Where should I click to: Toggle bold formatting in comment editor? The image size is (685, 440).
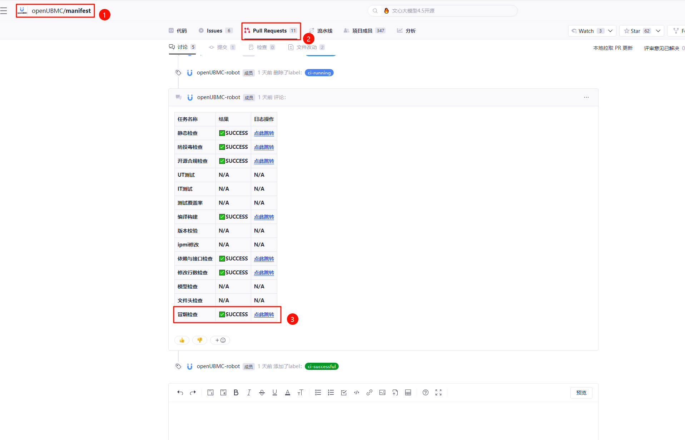236,393
